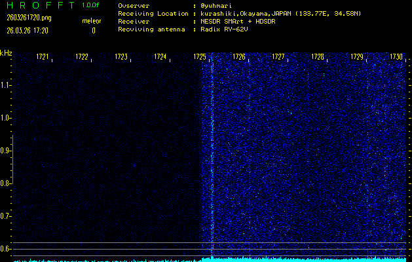The height and width of the screenshot is (262, 412).
Task: Click the Recviving antenna label
Action: [x=151, y=29]
